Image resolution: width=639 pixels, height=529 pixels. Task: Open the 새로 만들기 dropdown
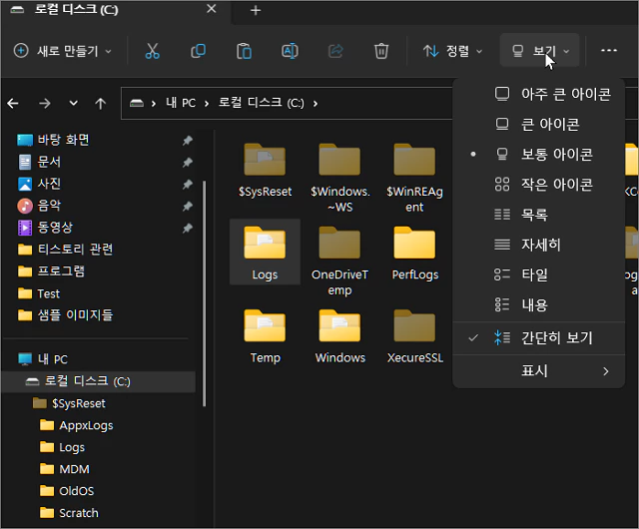click(62, 51)
